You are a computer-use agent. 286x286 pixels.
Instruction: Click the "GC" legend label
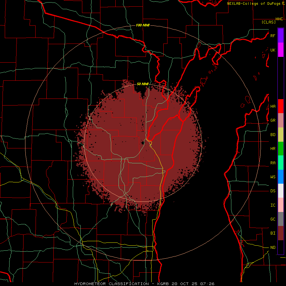(x=273, y=219)
